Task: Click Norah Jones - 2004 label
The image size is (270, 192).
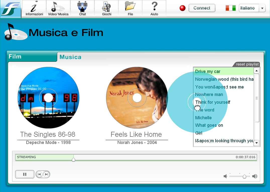Action: coord(137,142)
